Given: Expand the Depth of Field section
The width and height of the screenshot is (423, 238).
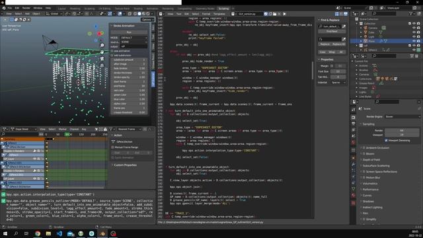Looking at the screenshot, I should 362,160.
